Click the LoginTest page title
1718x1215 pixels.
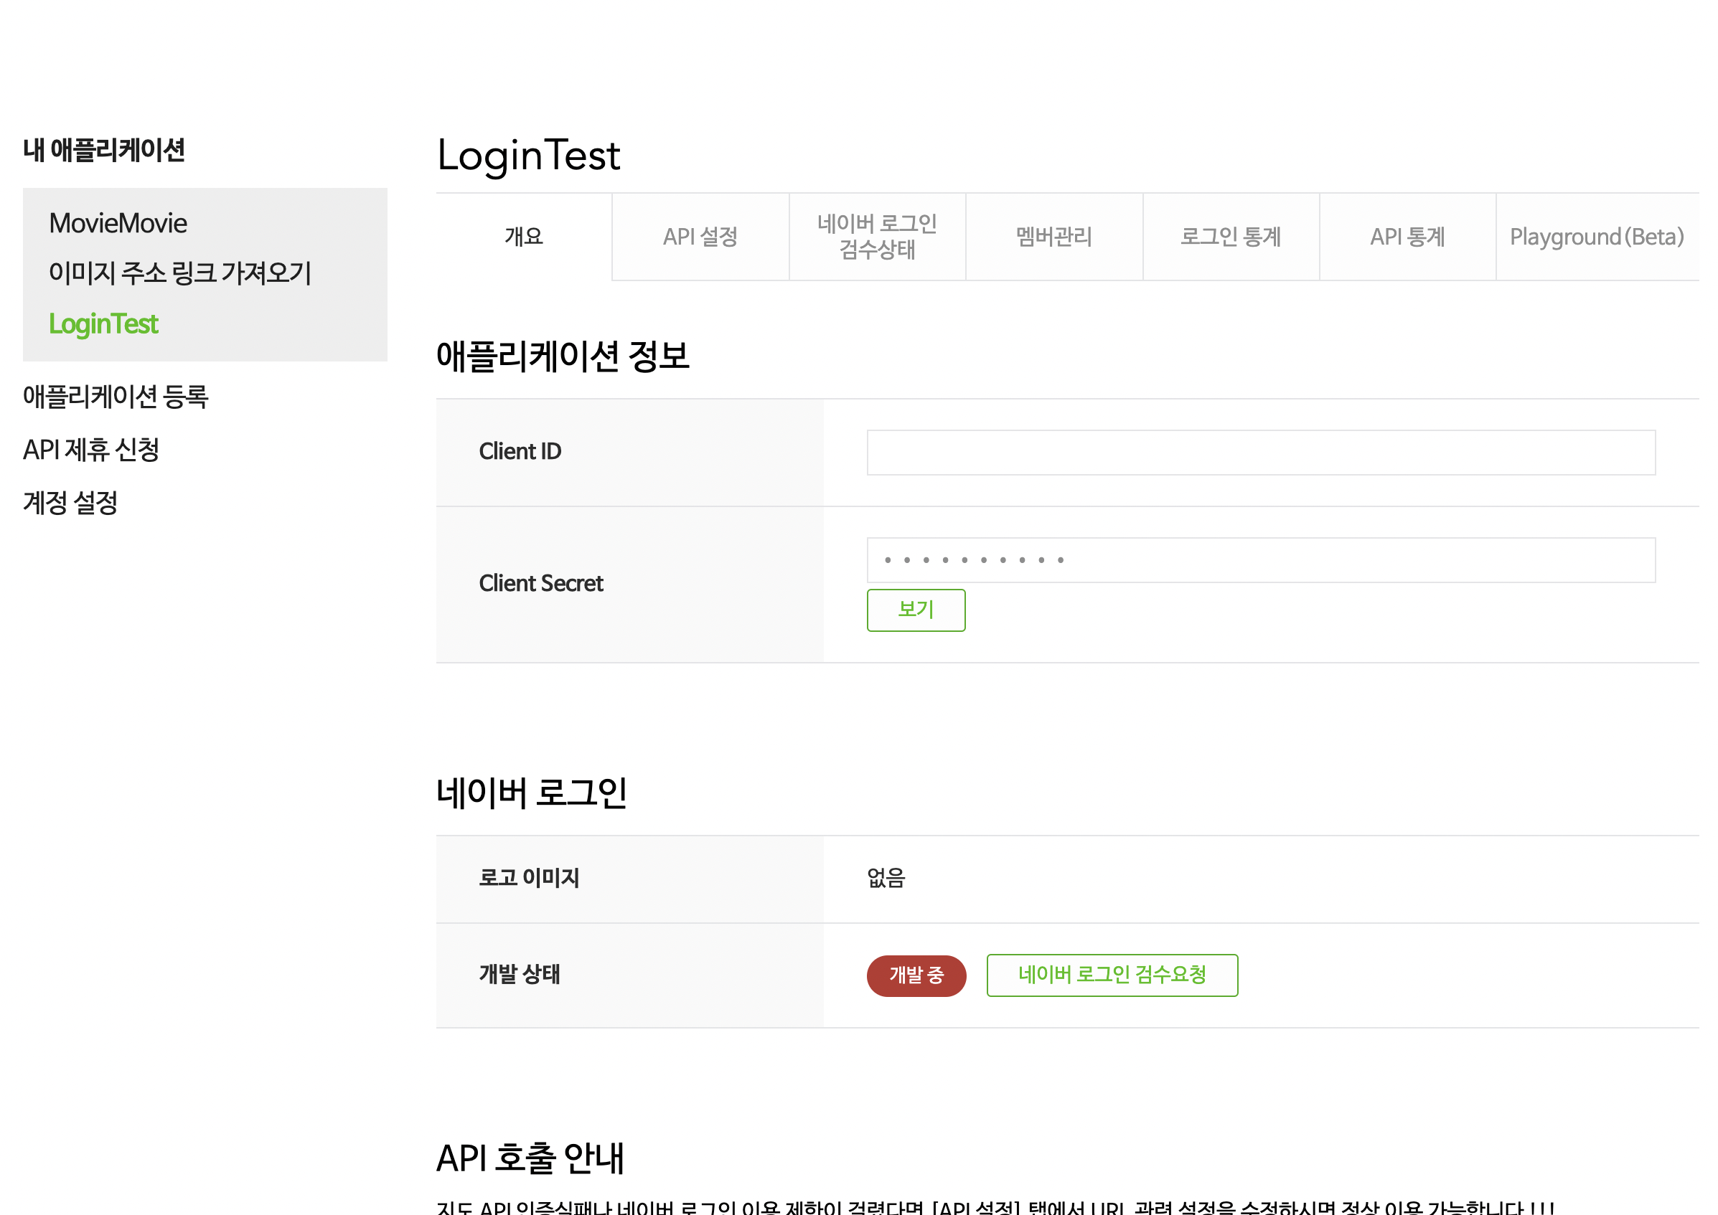click(x=528, y=156)
